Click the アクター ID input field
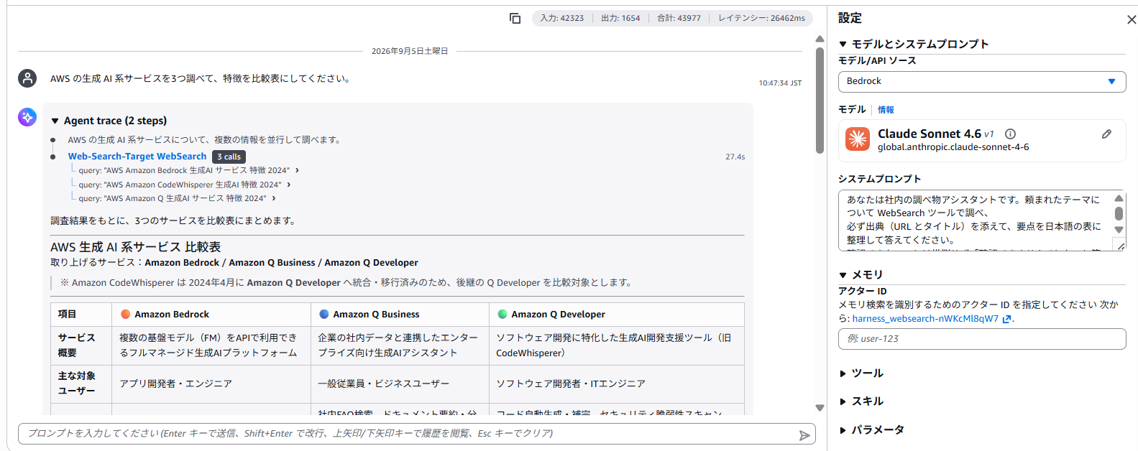The image size is (1138, 451). click(982, 339)
